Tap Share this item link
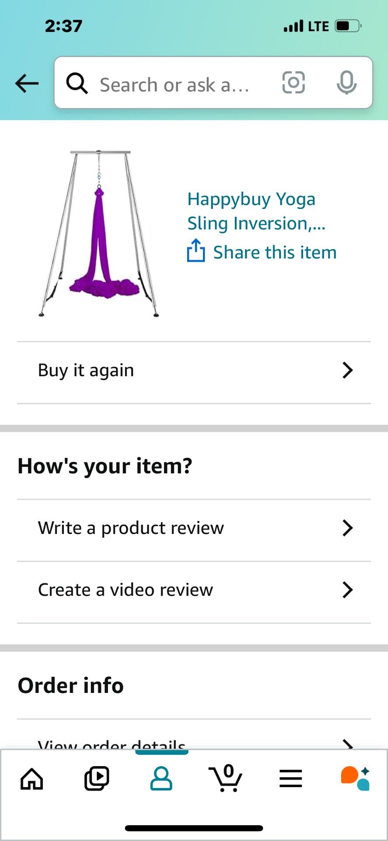Viewport: 388px width, 841px height. pos(275,253)
